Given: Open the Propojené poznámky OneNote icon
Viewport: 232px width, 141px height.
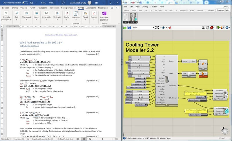Looking at the screenshot, I should [x=104, y=14].
